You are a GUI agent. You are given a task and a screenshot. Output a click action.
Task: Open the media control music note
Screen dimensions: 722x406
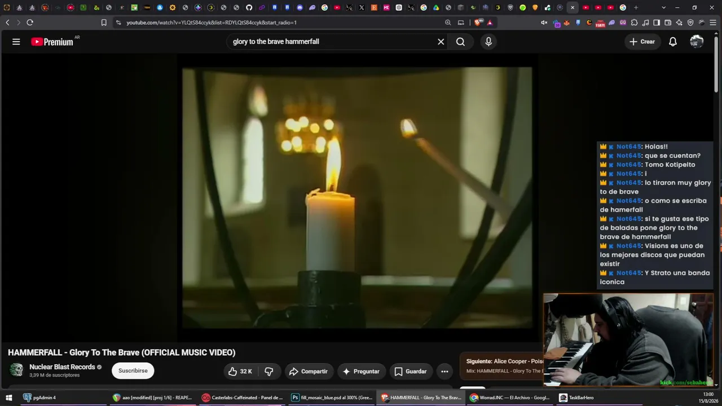(645, 23)
